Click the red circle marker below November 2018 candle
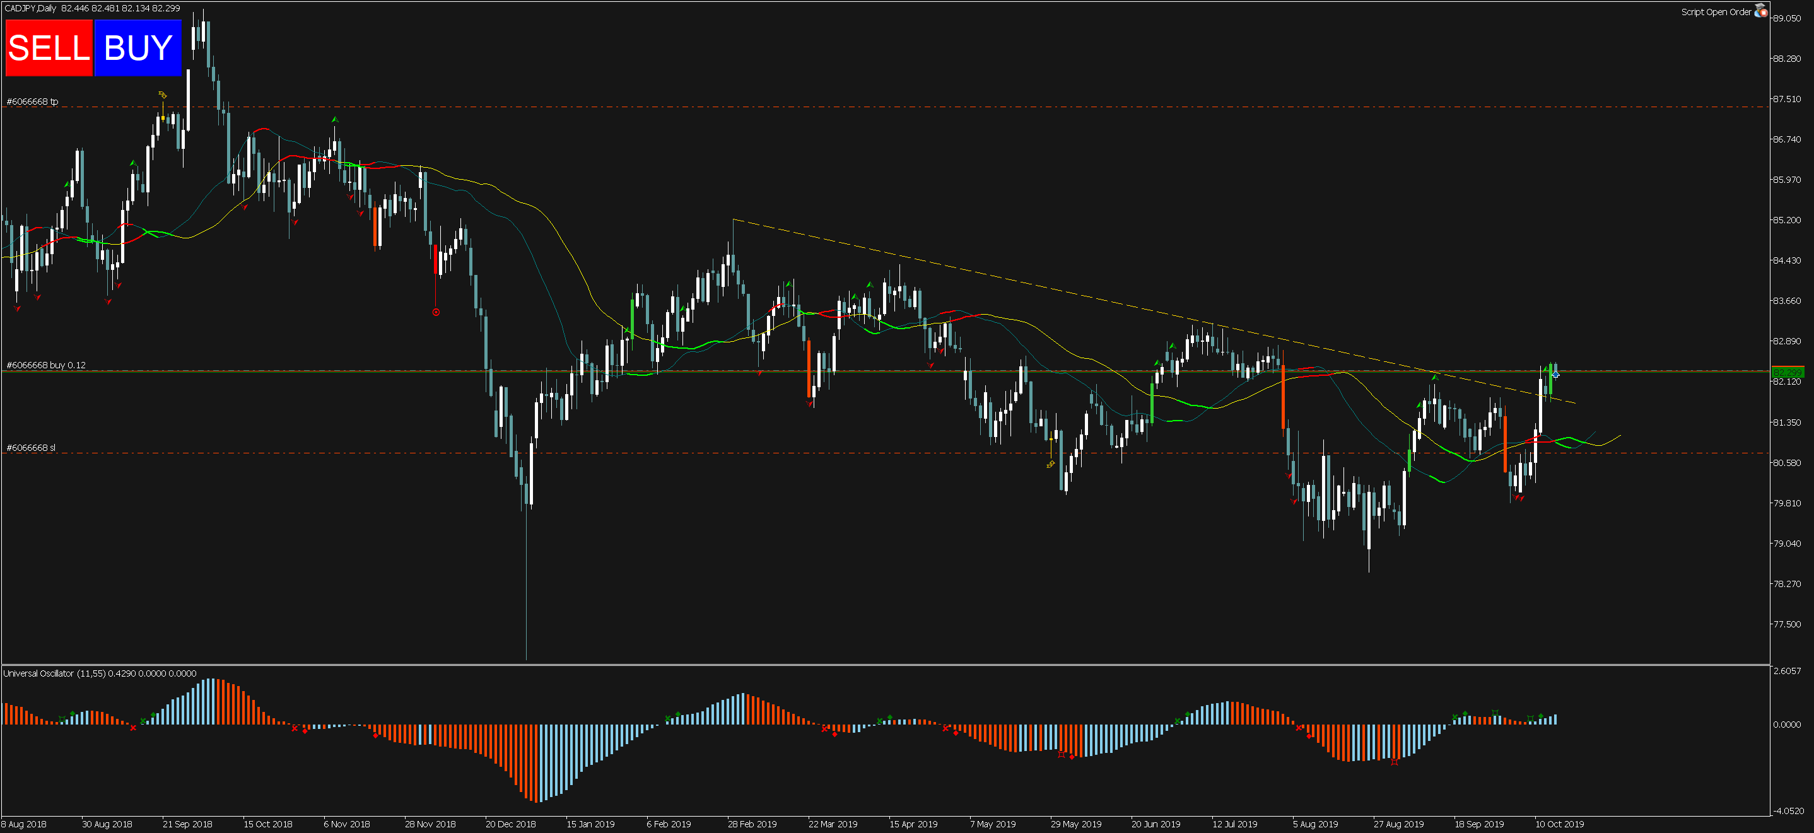The height and width of the screenshot is (833, 1814). tap(436, 312)
